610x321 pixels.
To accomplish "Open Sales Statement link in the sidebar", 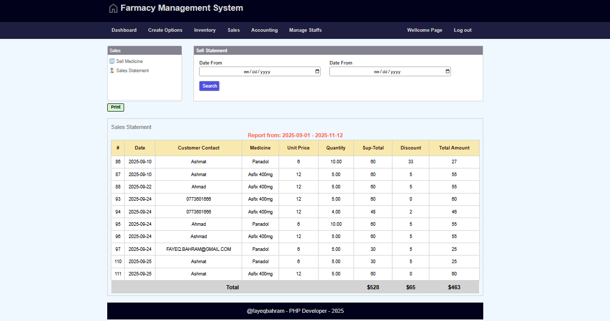I will coord(132,71).
